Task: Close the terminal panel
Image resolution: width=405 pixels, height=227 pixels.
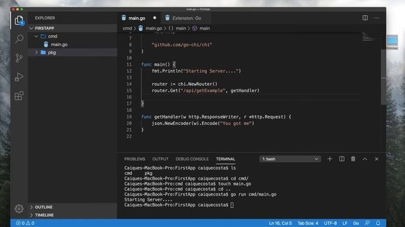Action: tap(377, 159)
